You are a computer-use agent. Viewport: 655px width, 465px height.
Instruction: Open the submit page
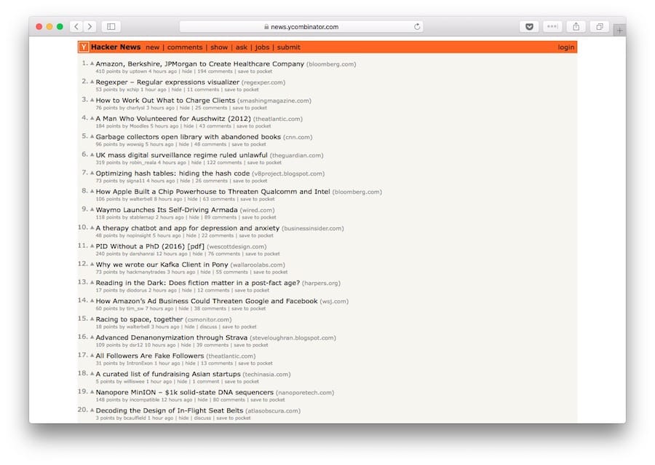coord(287,47)
